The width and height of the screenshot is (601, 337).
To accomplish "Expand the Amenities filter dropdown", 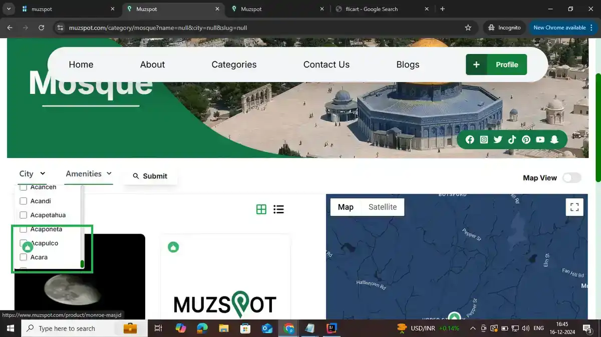I will [x=89, y=173].
